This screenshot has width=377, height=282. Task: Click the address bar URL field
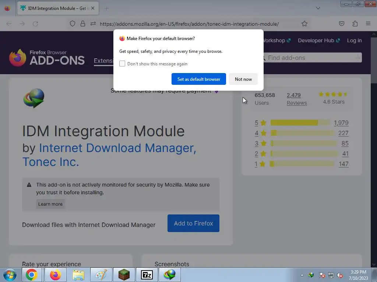point(189,24)
